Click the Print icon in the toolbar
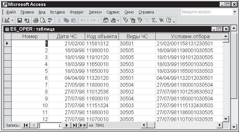This screenshot has width=239, height=132. point(36,20)
